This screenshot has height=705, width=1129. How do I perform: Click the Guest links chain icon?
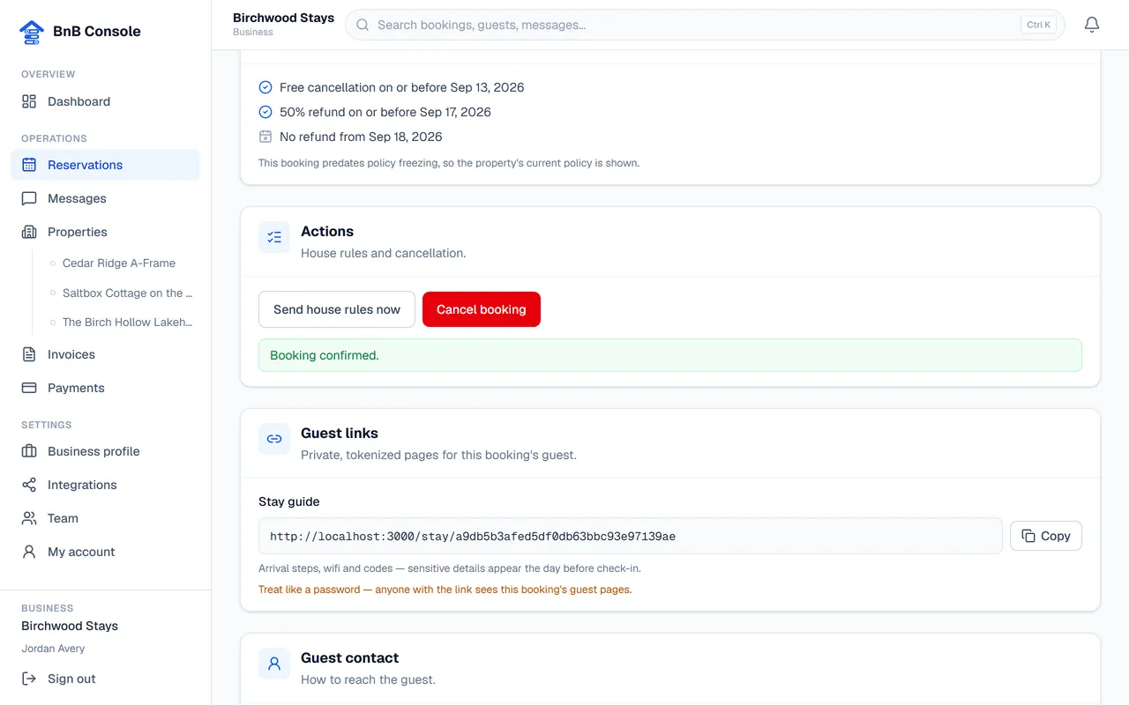pyautogui.click(x=274, y=439)
